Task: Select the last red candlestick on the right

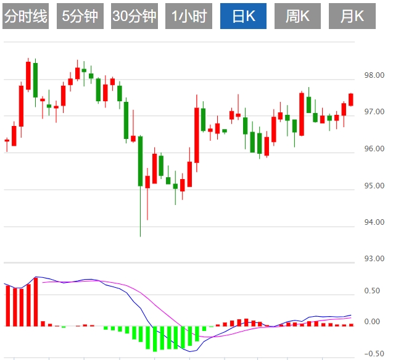Action: (x=351, y=99)
